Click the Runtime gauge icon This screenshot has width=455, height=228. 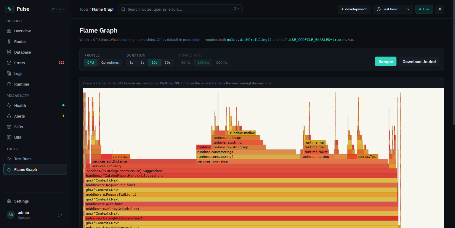pos(9,84)
